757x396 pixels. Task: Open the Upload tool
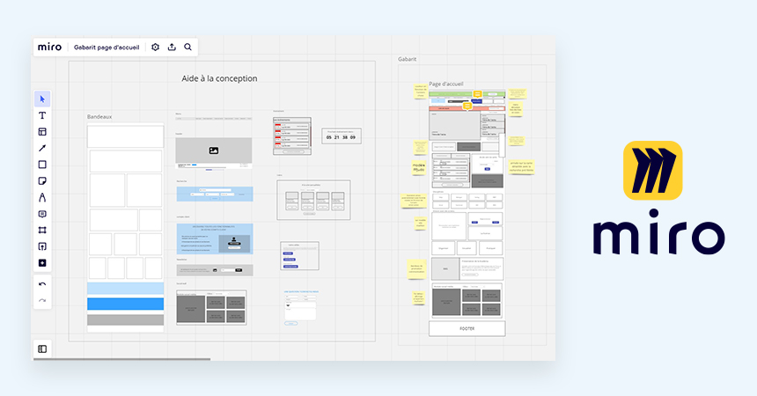pyautogui.click(x=42, y=246)
